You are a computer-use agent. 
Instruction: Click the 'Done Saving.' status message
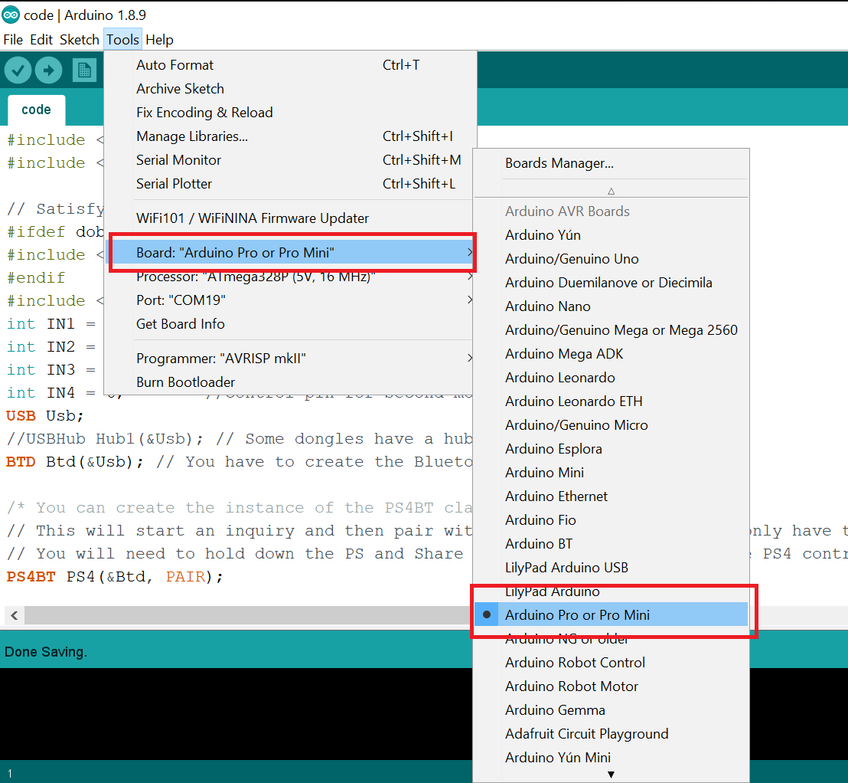coord(45,652)
